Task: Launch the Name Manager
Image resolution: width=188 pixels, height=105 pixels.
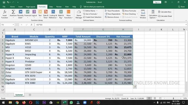Action: (79, 14)
